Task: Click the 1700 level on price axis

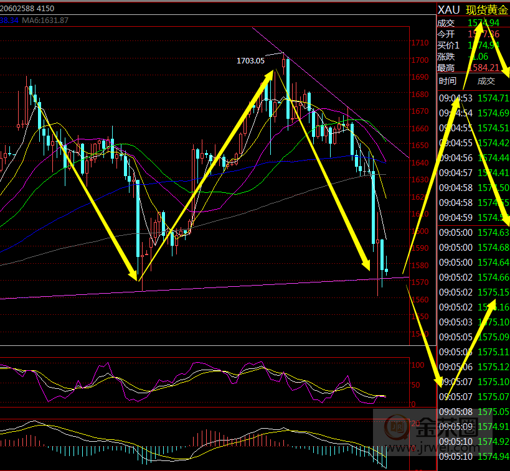Action: 420,60
